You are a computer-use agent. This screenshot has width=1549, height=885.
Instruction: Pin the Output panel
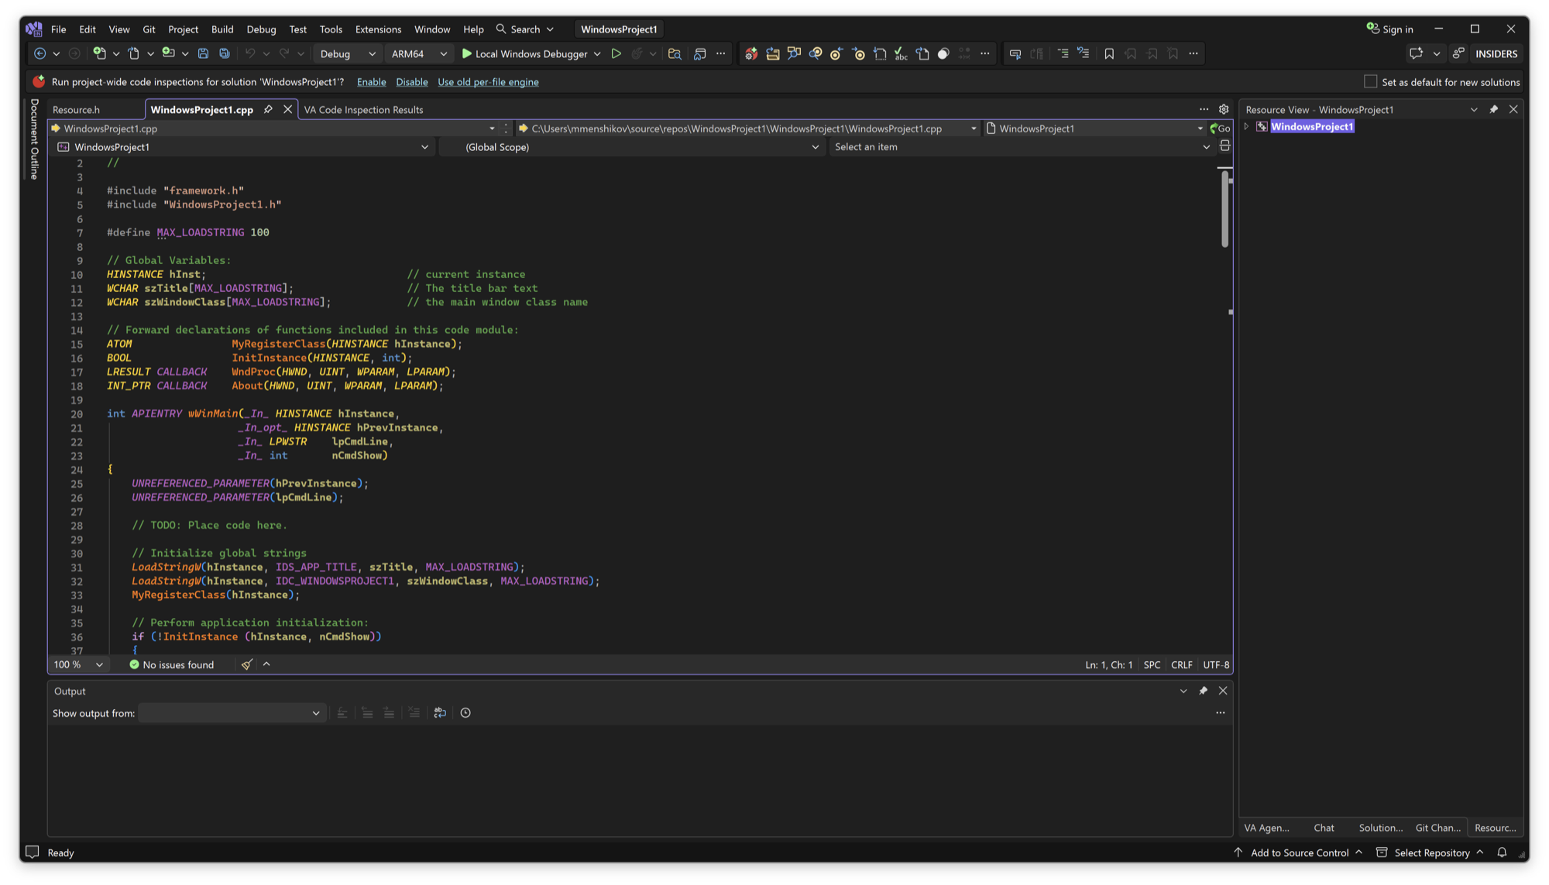[x=1203, y=691]
